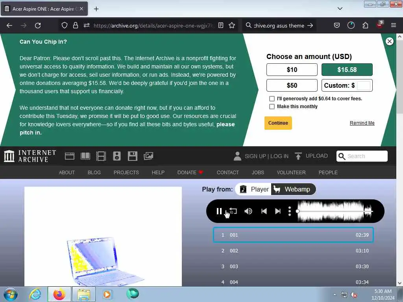Open the Internet Archive home logo
The height and width of the screenshot is (302, 403).
(30, 156)
